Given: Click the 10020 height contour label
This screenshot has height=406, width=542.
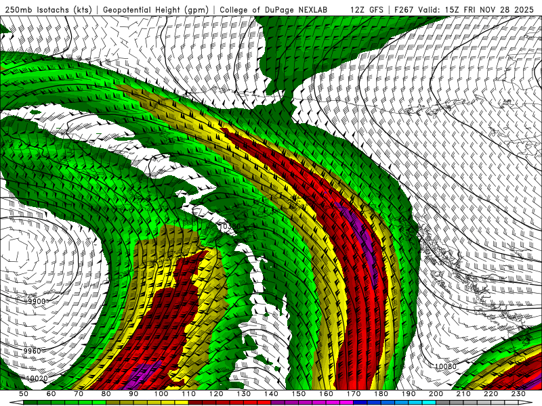Looking at the screenshot, I should tap(37, 378).
